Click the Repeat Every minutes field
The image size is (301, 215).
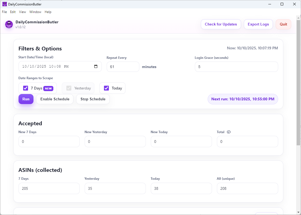coord(123,67)
